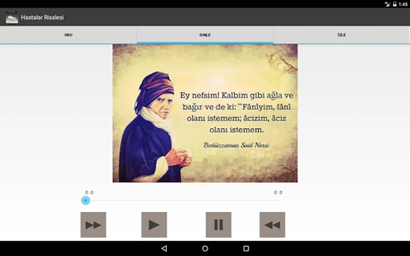
Task: Select the DINLE tab
Action: [x=205, y=35]
